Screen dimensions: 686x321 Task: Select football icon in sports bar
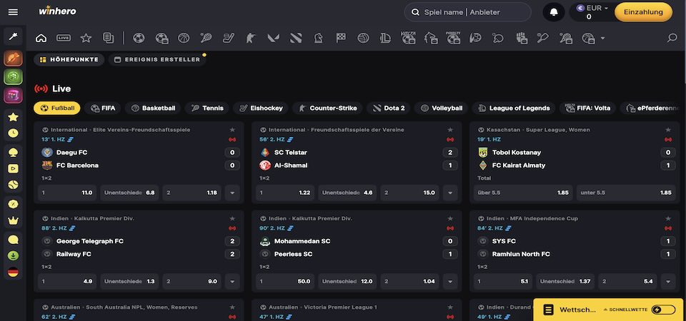[139, 38]
